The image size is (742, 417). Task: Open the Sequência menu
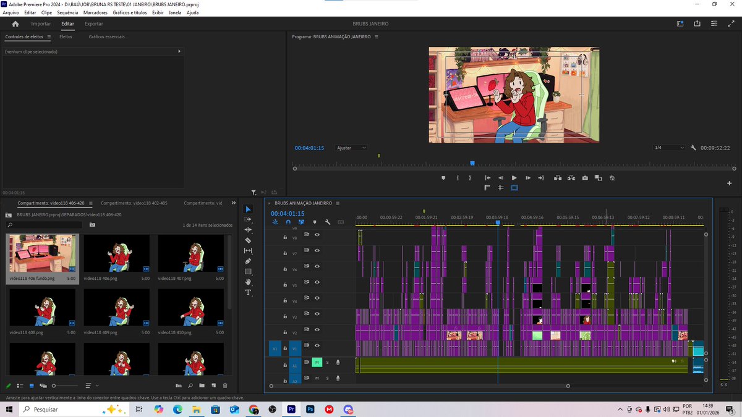pos(67,12)
